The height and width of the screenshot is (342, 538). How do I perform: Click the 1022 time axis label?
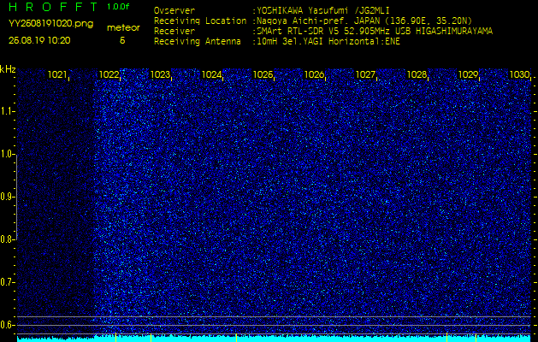[109, 74]
